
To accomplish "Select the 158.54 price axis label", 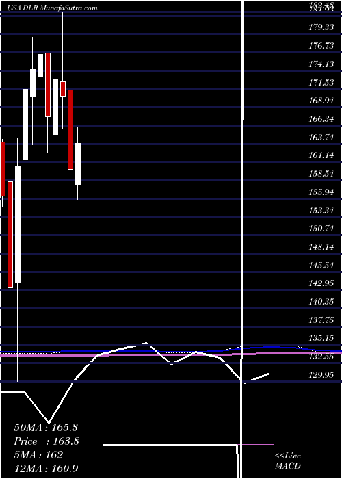I will [321, 174].
